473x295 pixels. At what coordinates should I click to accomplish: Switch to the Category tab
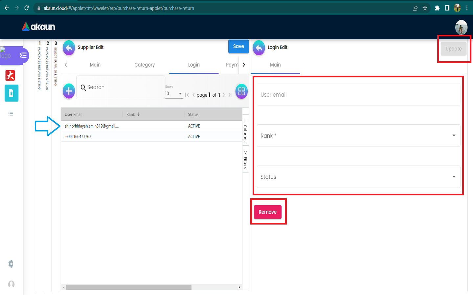pyautogui.click(x=145, y=65)
